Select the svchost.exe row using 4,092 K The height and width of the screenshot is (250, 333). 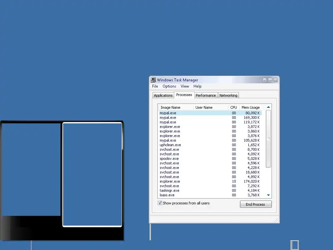210,154
